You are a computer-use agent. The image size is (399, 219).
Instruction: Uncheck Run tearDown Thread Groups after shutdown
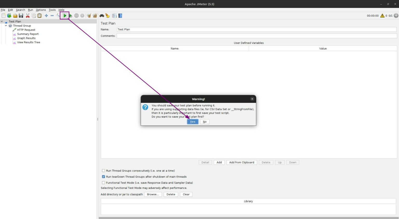(x=103, y=177)
